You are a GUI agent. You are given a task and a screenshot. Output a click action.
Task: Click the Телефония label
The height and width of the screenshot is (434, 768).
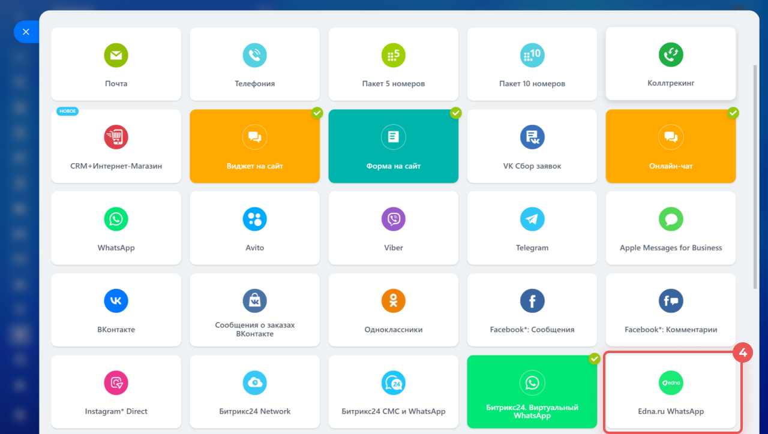[254, 84]
